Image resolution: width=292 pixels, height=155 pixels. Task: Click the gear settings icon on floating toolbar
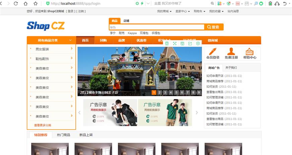click(x=198, y=44)
